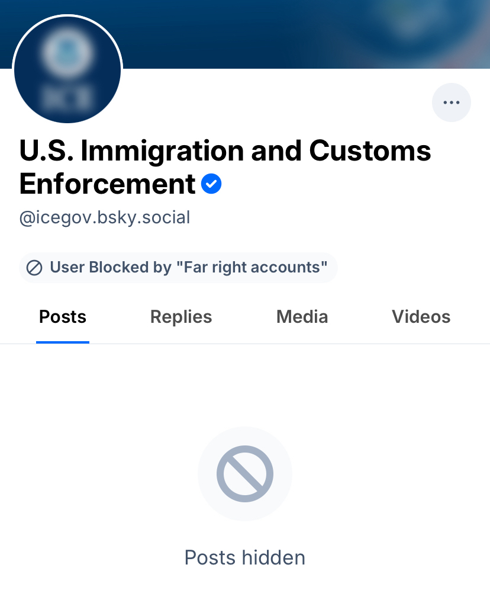
Task: Click the large gray Posts hidden icon
Action: 244,474
